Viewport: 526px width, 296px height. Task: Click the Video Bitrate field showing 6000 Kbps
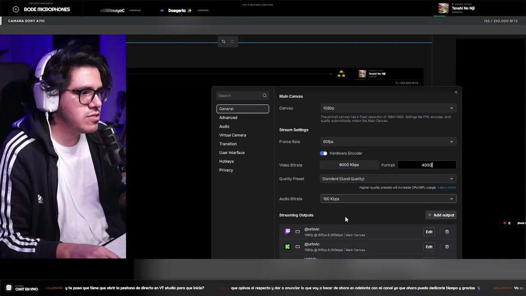(x=349, y=165)
